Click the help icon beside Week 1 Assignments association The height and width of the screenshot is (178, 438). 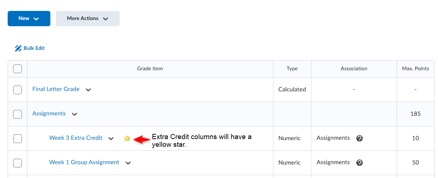point(360,163)
